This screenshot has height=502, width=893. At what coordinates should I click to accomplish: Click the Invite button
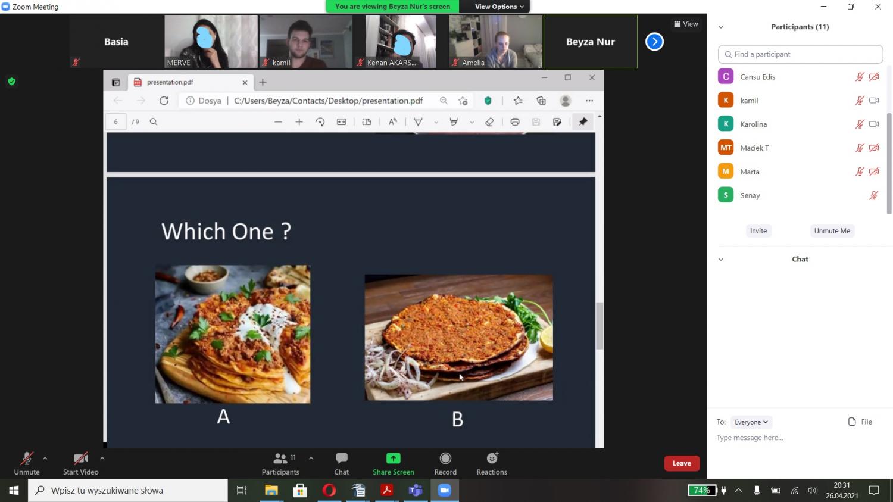point(758,231)
